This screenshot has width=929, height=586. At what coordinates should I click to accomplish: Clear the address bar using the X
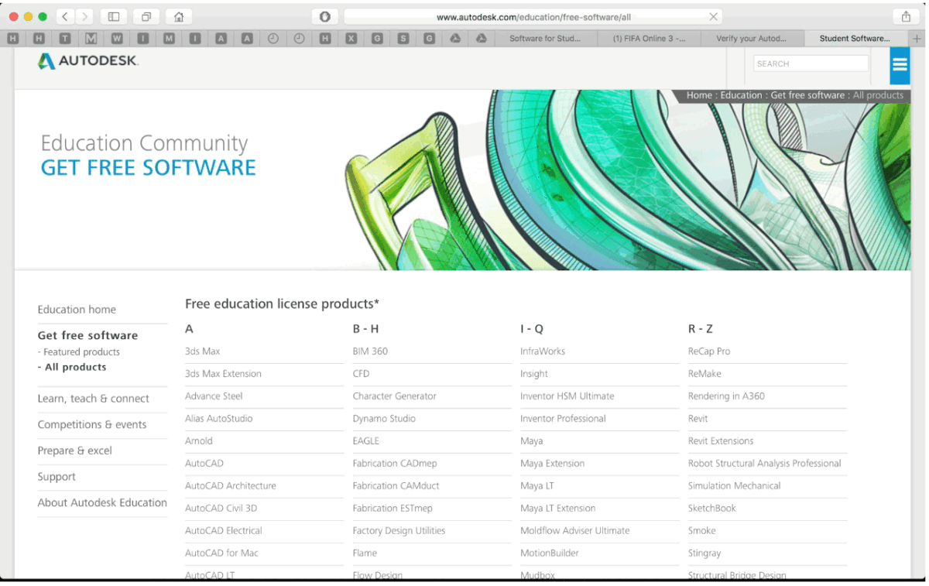714,15
